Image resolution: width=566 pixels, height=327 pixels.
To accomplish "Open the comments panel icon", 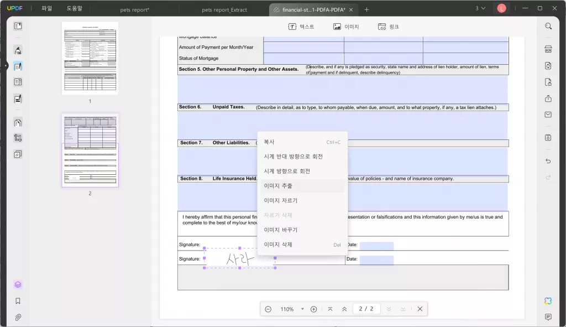I will pos(548,317).
